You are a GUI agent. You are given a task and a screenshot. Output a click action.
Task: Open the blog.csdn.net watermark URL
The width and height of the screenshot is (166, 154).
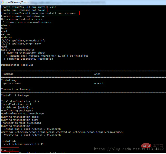coord(129,149)
